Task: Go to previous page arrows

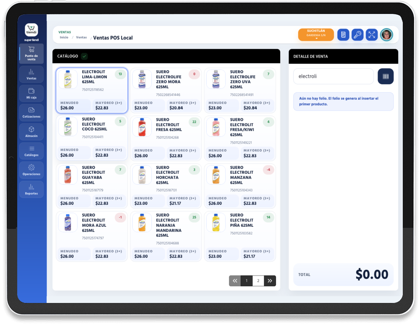Action: pyautogui.click(x=235, y=281)
